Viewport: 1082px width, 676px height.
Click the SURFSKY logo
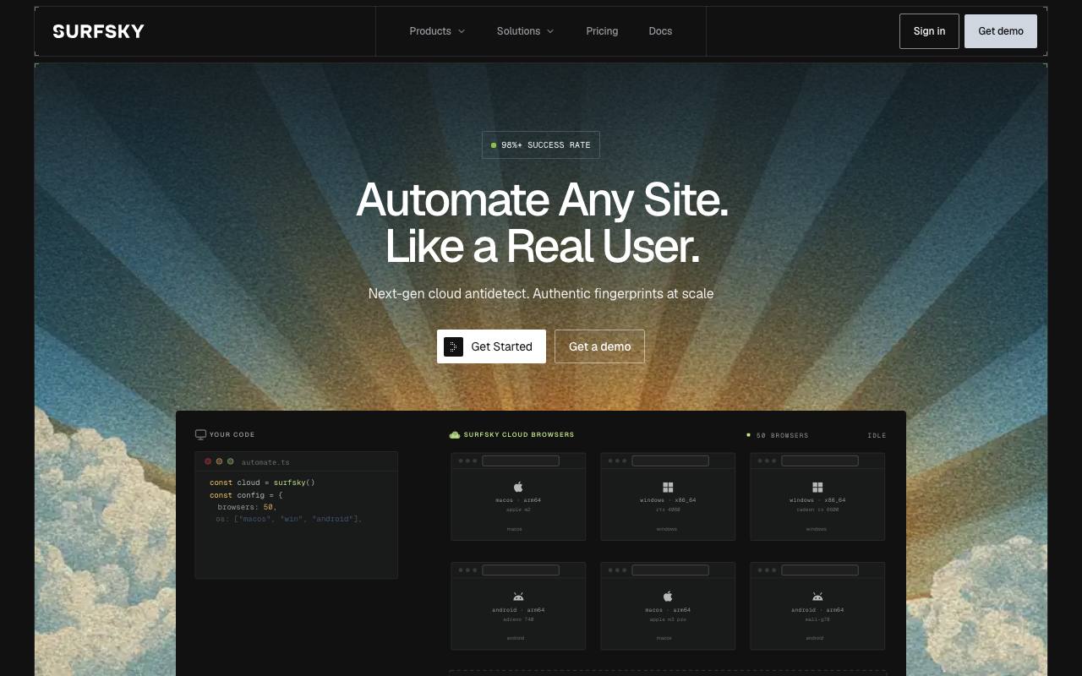click(x=98, y=31)
